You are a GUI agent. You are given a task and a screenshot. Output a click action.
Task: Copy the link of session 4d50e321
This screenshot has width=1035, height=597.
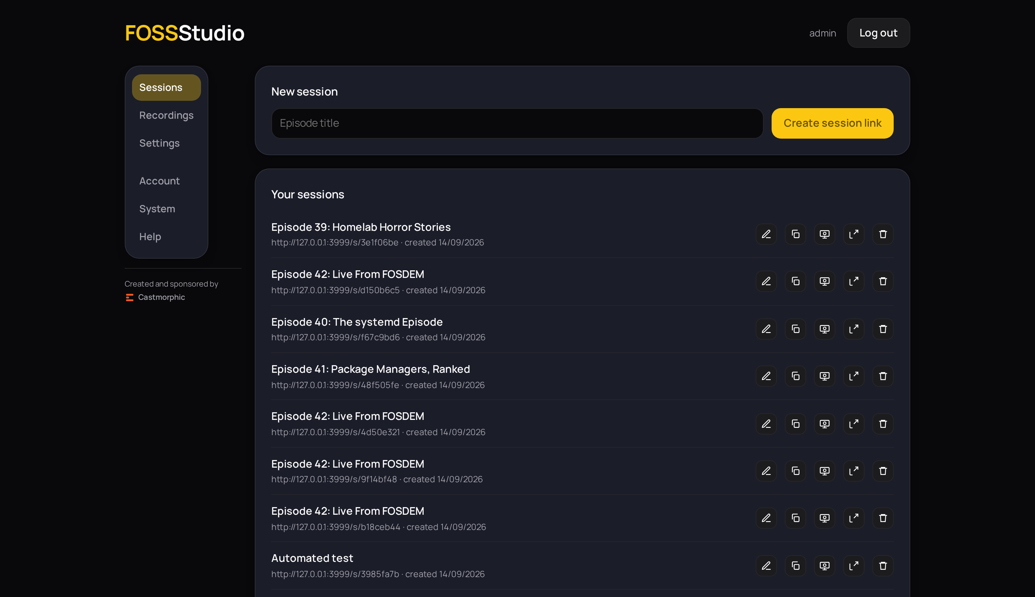point(795,424)
